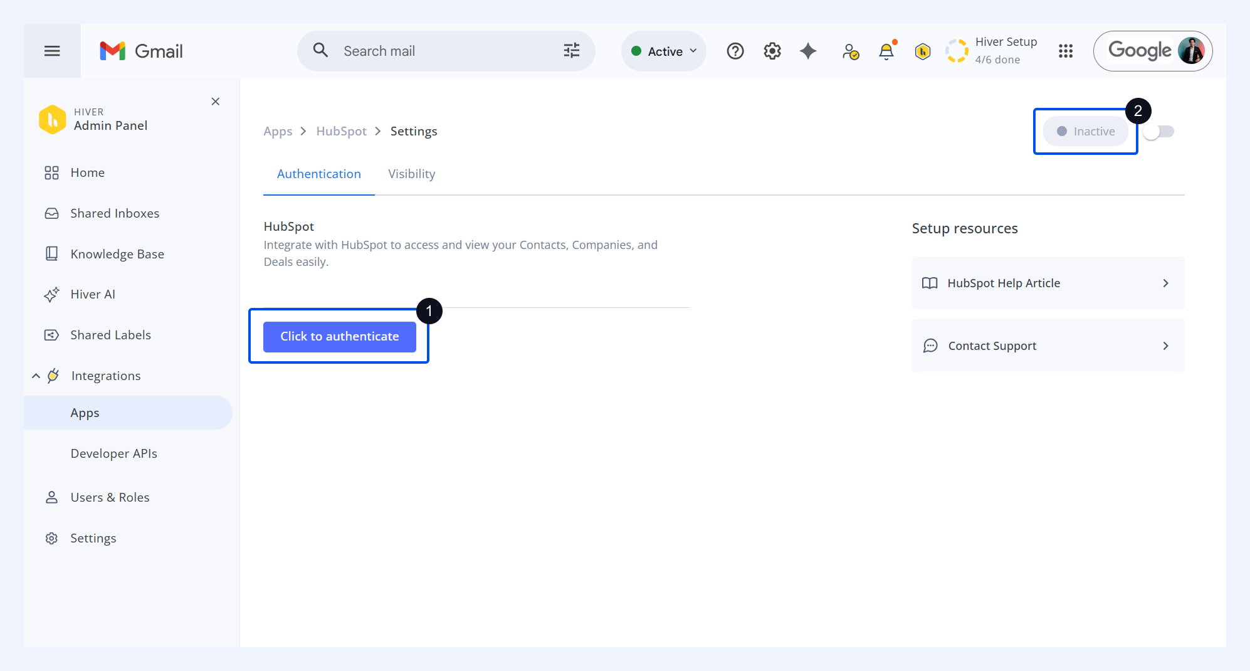Open Google apps grid icon
The height and width of the screenshot is (671, 1250).
point(1066,51)
